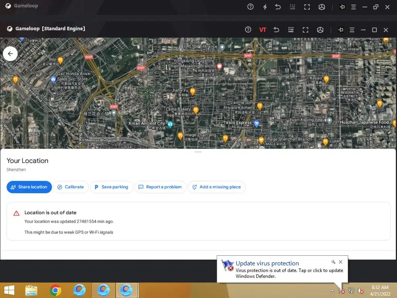The width and height of the screenshot is (397, 298).
Task: Click first Gameloop taskbar icon
Action: 79,290
